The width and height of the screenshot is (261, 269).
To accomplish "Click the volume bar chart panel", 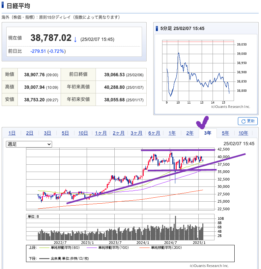I will (x=120, y=227).
